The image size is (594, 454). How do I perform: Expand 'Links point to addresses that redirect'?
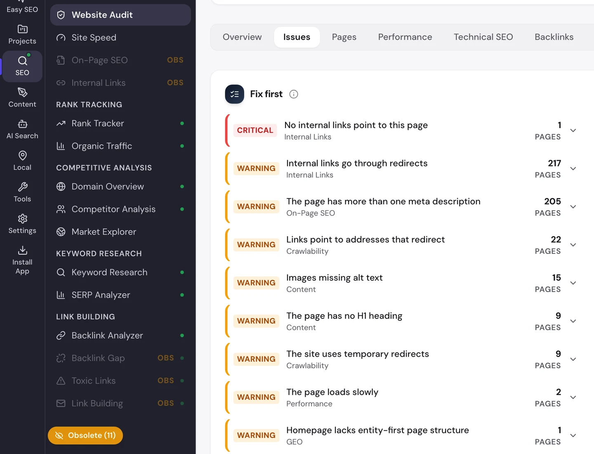point(573,245)
